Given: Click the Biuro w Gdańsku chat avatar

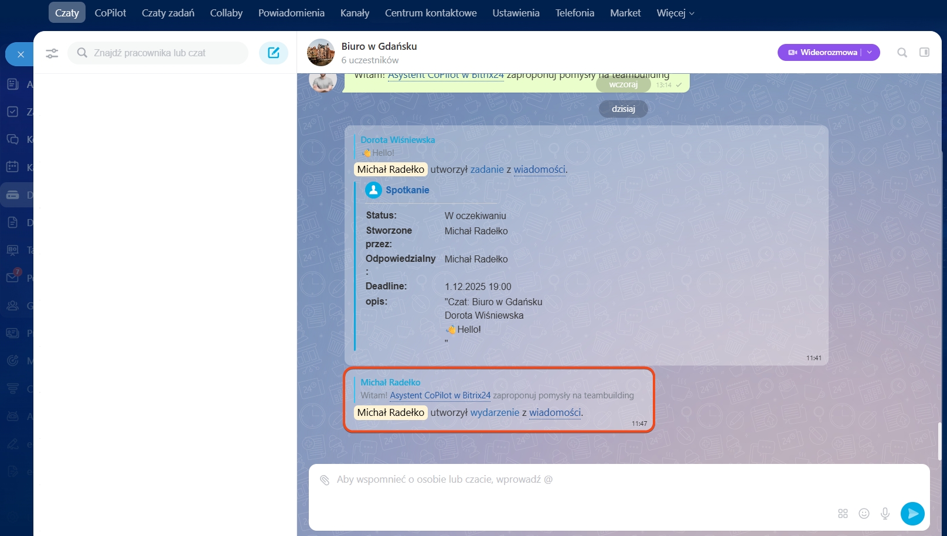Looking at the screenshot, I should pyautogui.click(x=321, y=53).
